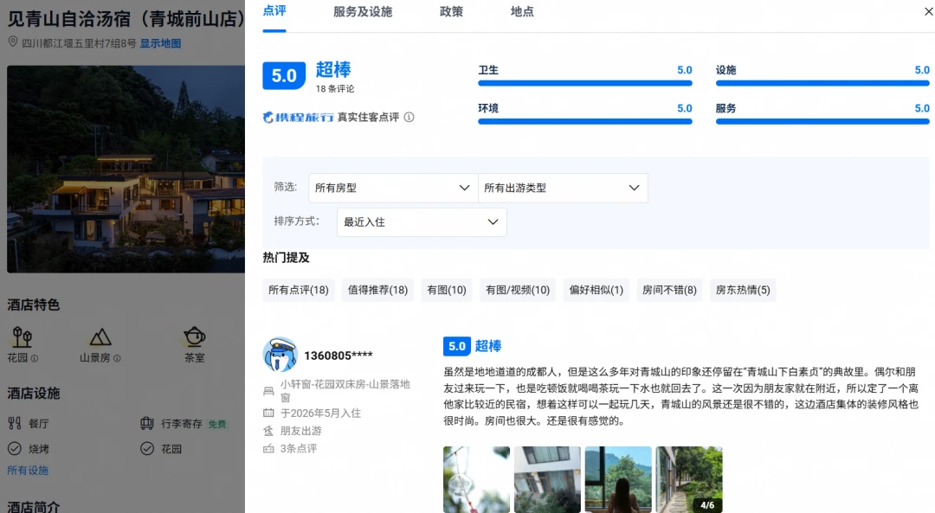Click the Ctrip 携程旅行 logo

[298, 118]
